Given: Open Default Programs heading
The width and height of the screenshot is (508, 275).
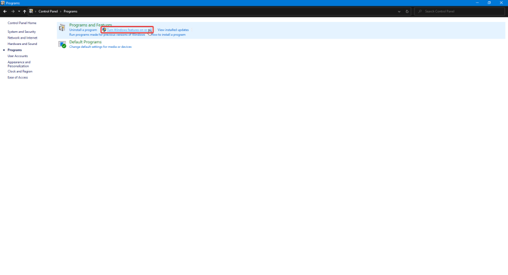Looking at the screenshot, I should click(x=85, y=42).
